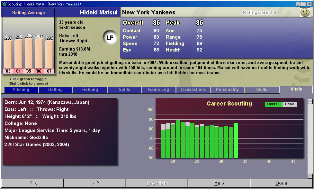Viewport: 314px width, 189px height.
Task: Open the Personality tab
Action: click(228, 90)
